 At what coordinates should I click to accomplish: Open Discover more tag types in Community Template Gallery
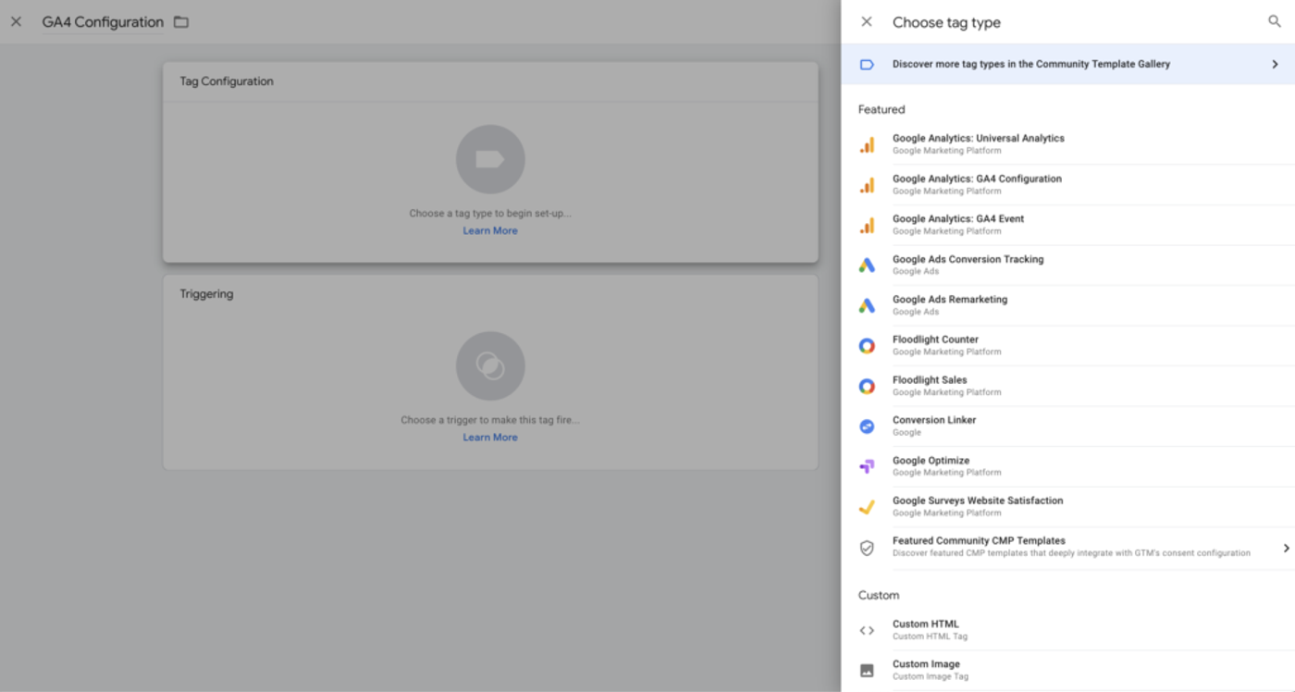coord(1067,65)
